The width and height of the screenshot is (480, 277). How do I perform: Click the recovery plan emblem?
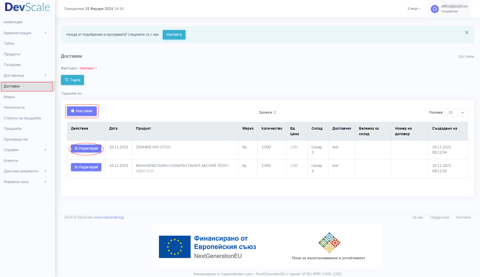[329, 243]
